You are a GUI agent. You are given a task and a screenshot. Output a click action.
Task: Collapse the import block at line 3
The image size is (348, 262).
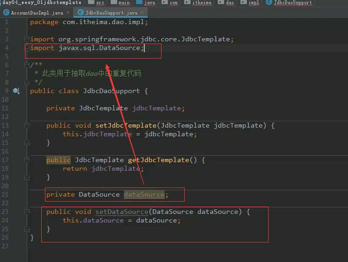27,39
